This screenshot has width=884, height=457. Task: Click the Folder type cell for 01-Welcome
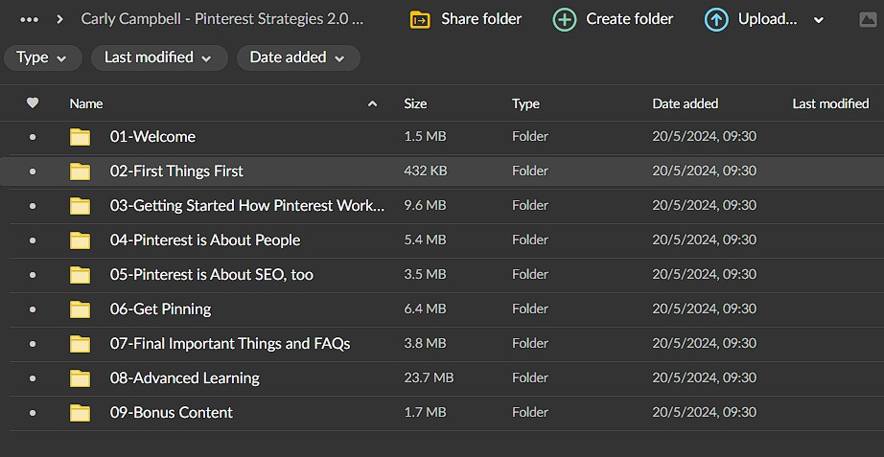pyautogui.click(x=530, y=137)
